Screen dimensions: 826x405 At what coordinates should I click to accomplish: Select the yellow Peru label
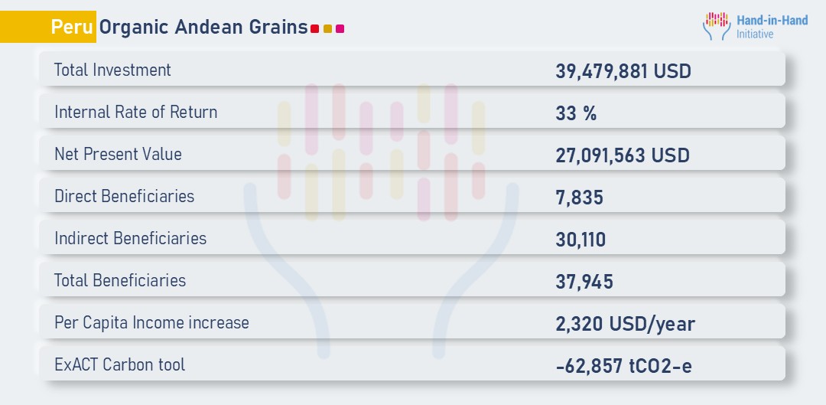click(73, 27)
